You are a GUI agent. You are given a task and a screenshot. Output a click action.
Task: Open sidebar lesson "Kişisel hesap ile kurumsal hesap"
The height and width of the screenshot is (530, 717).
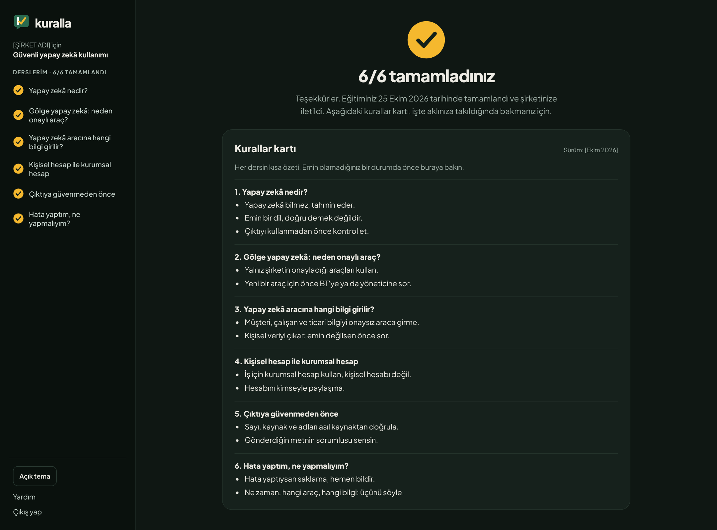pyautogui.click(x=70, y=169)
